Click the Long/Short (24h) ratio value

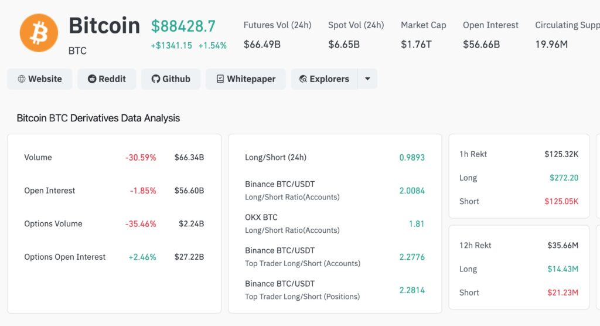tap(412, 158)
